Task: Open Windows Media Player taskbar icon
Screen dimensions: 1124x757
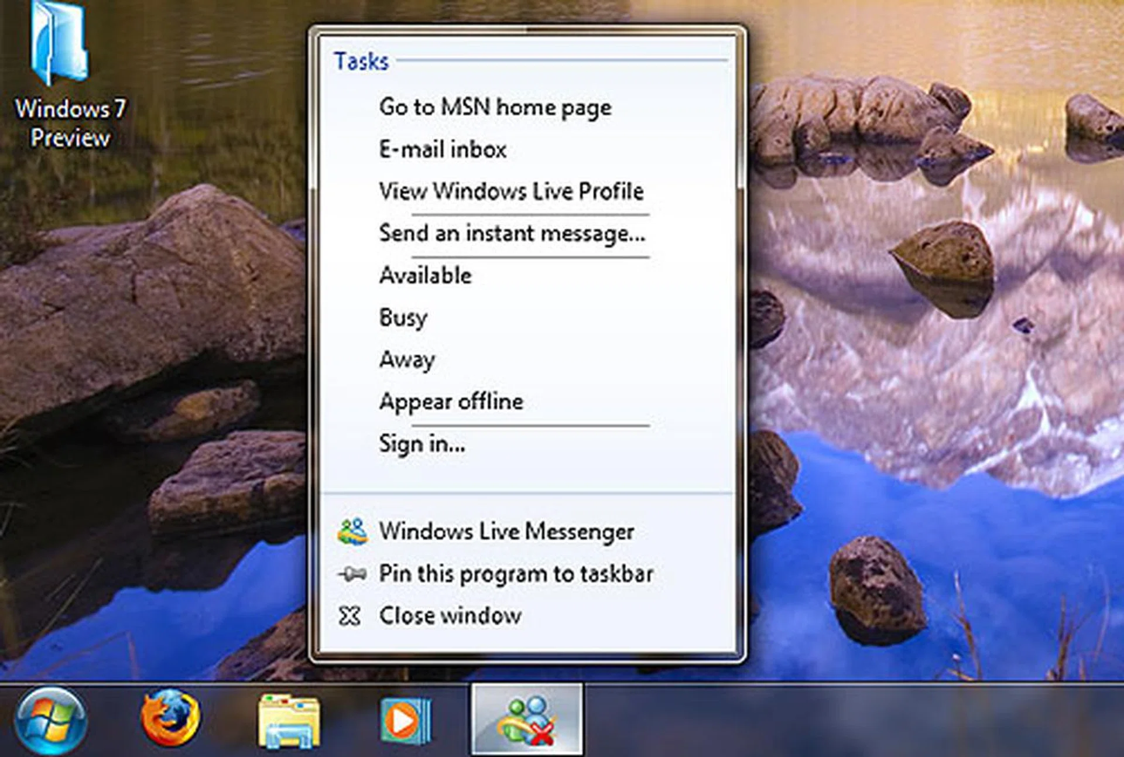Action: 405,720
